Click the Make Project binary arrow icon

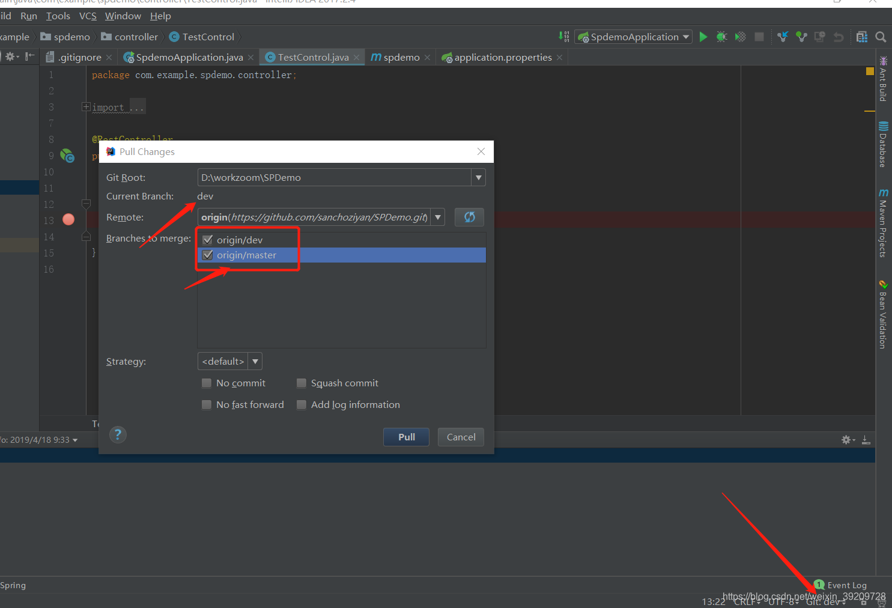click(x=563, y=37)
